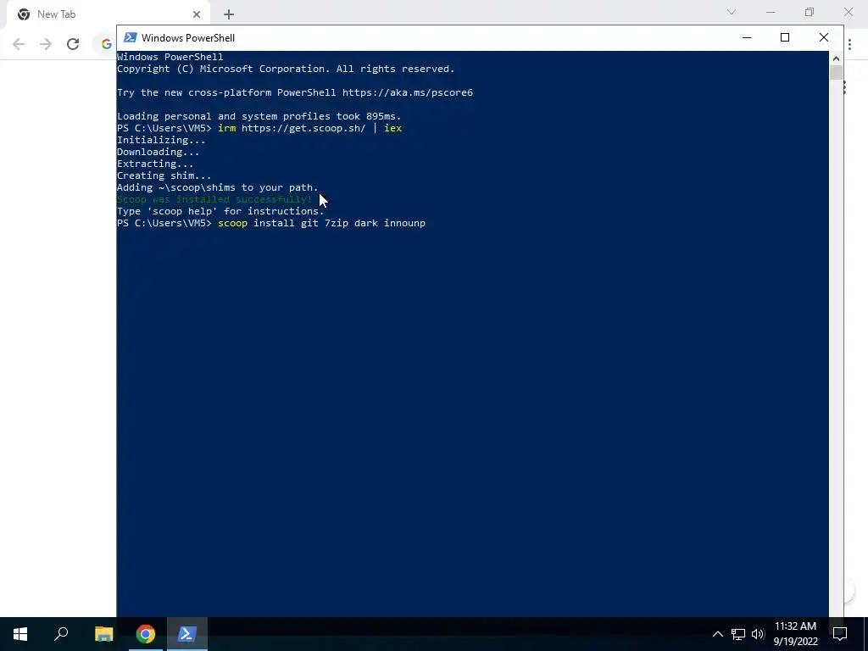Close the Chrome window
The image size is (868, 651).
coord(848,12)
